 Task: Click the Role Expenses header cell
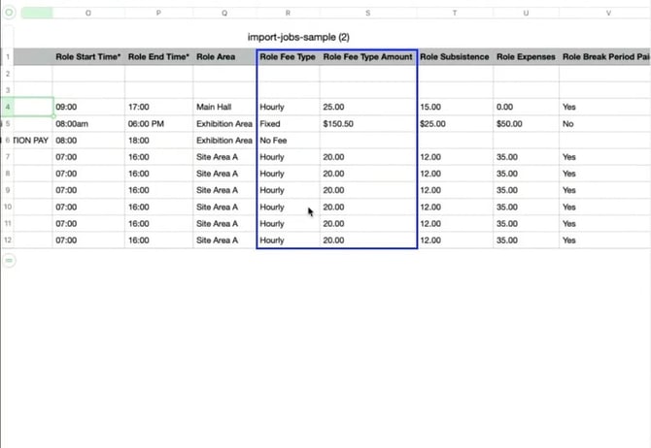(526, 57)
